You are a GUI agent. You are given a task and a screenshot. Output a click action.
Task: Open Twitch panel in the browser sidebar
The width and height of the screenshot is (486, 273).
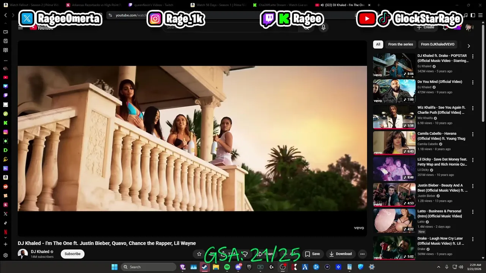[x=5, y=96]
